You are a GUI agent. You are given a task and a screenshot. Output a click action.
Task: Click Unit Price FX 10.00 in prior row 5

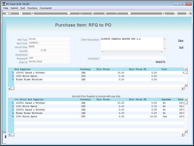coord(153,117)
